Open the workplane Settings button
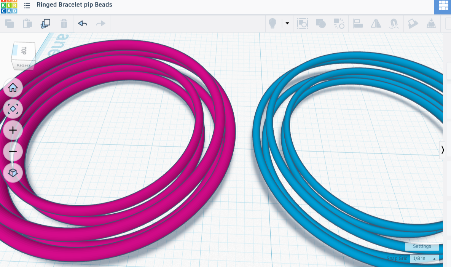451x267 pixels. pos(422,246)
